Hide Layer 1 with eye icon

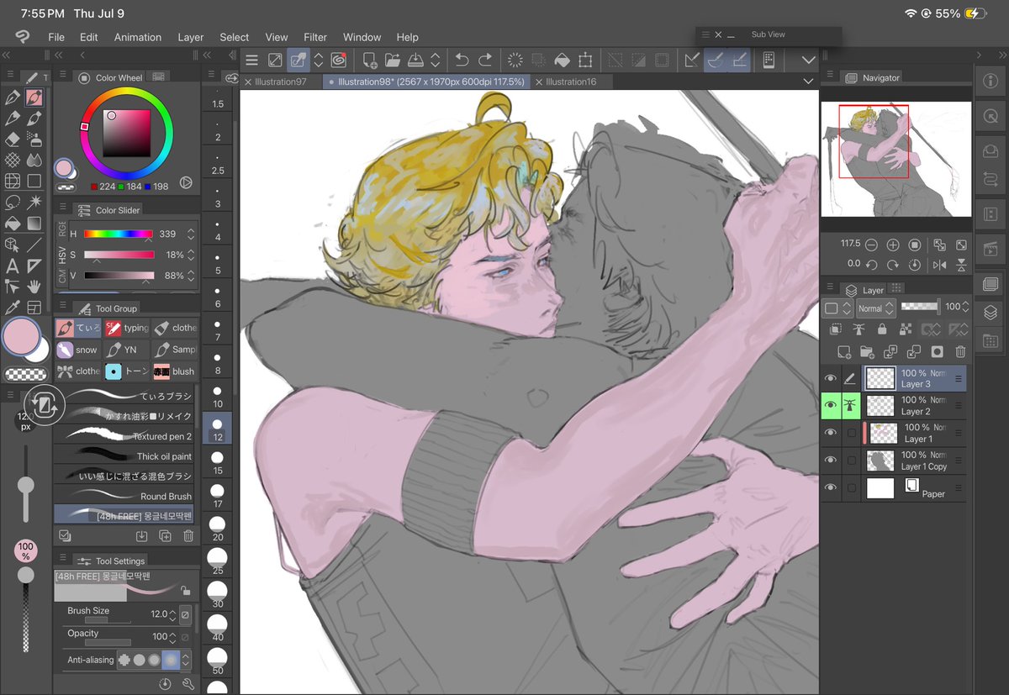click(831, 433)
